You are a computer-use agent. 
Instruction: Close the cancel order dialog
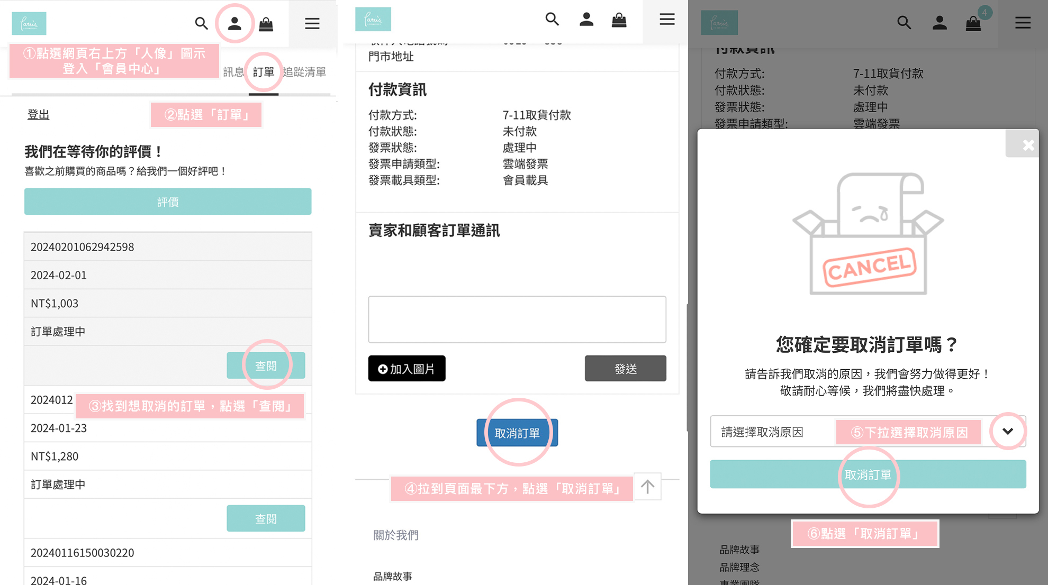[1028, 145]
